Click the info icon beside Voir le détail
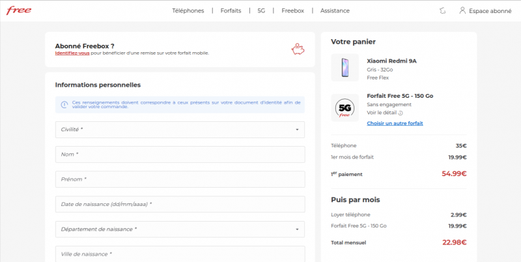Viewport: 521px width, 262px height. pyautogui.click(x=400, y=113)
